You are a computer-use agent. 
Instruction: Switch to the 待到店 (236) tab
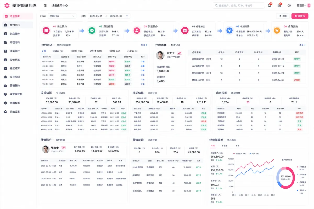(x=77, y=51)
